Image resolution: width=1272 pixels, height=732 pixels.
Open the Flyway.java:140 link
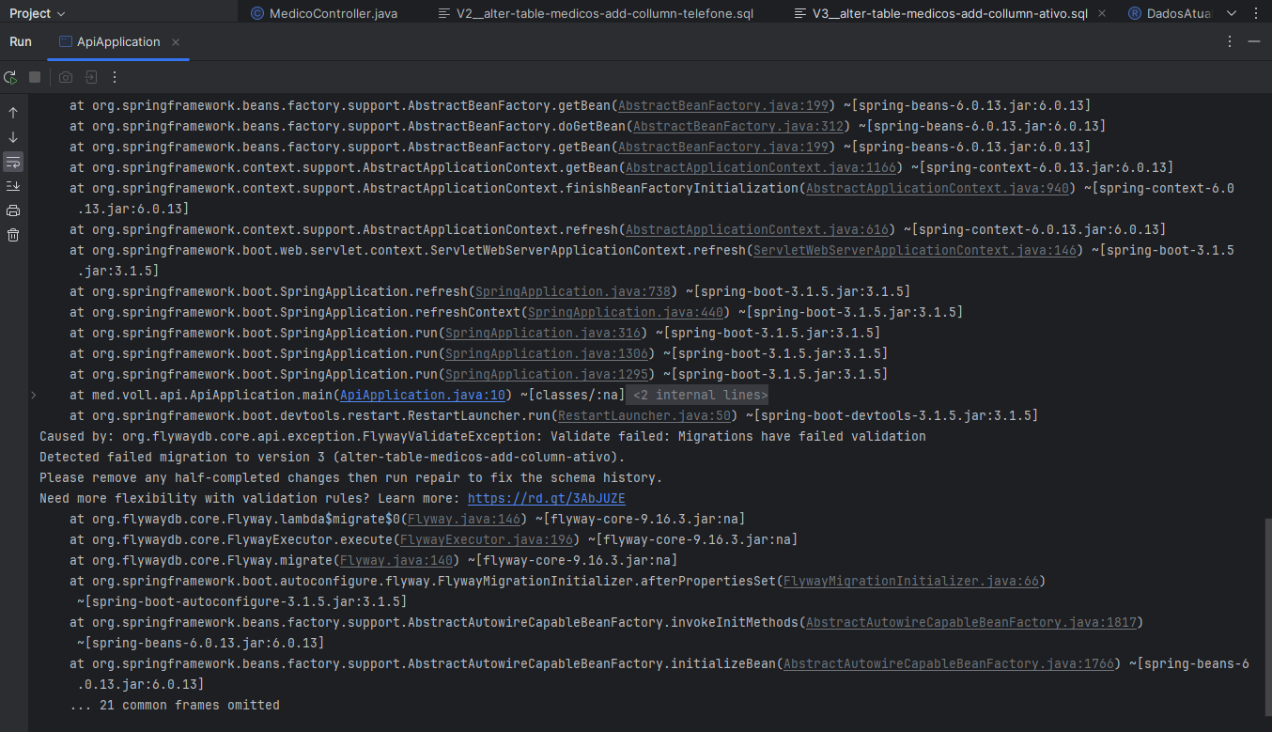coord(396,561)
